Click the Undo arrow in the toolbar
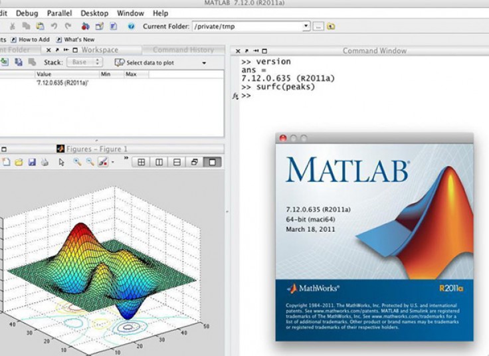Viewport: 489px width, 356px height. coord(54,27)
